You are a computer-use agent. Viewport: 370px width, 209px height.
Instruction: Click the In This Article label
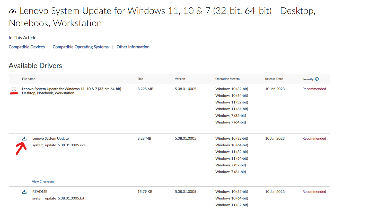[x=23, y=38]
